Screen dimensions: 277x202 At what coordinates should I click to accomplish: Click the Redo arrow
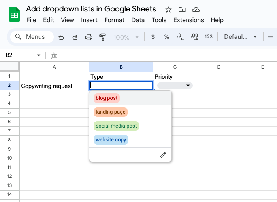point(75,37)
